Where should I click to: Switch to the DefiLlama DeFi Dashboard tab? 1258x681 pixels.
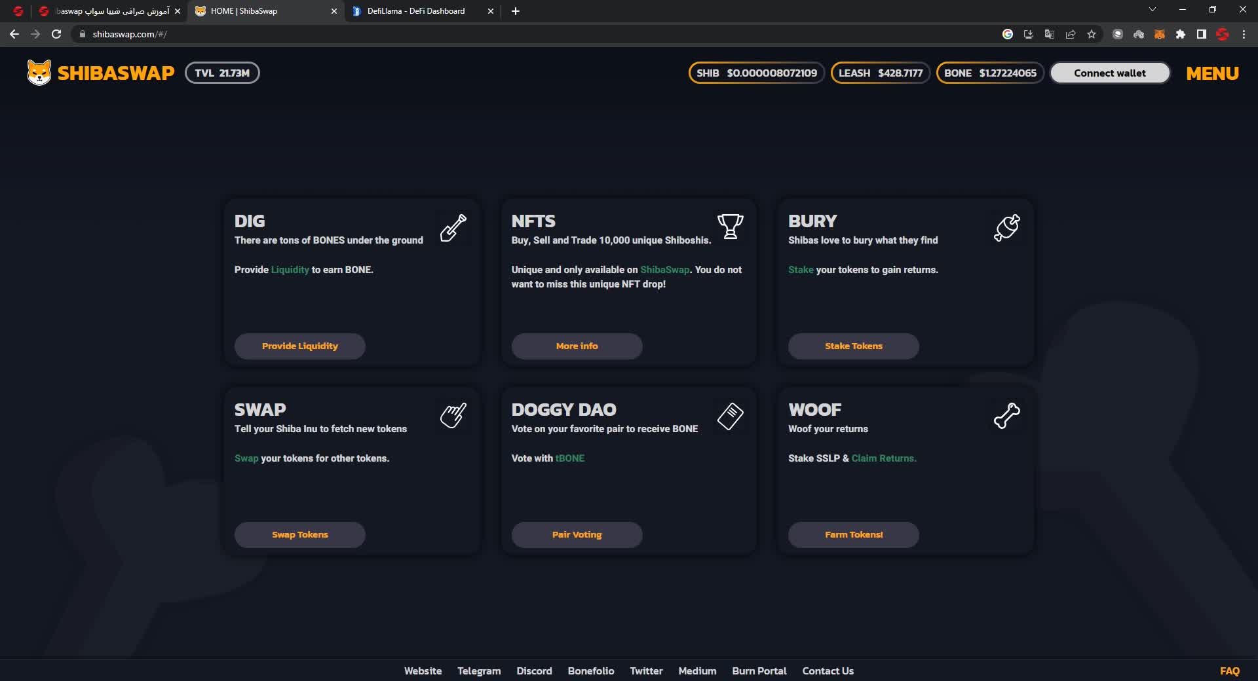pos(422,11)
